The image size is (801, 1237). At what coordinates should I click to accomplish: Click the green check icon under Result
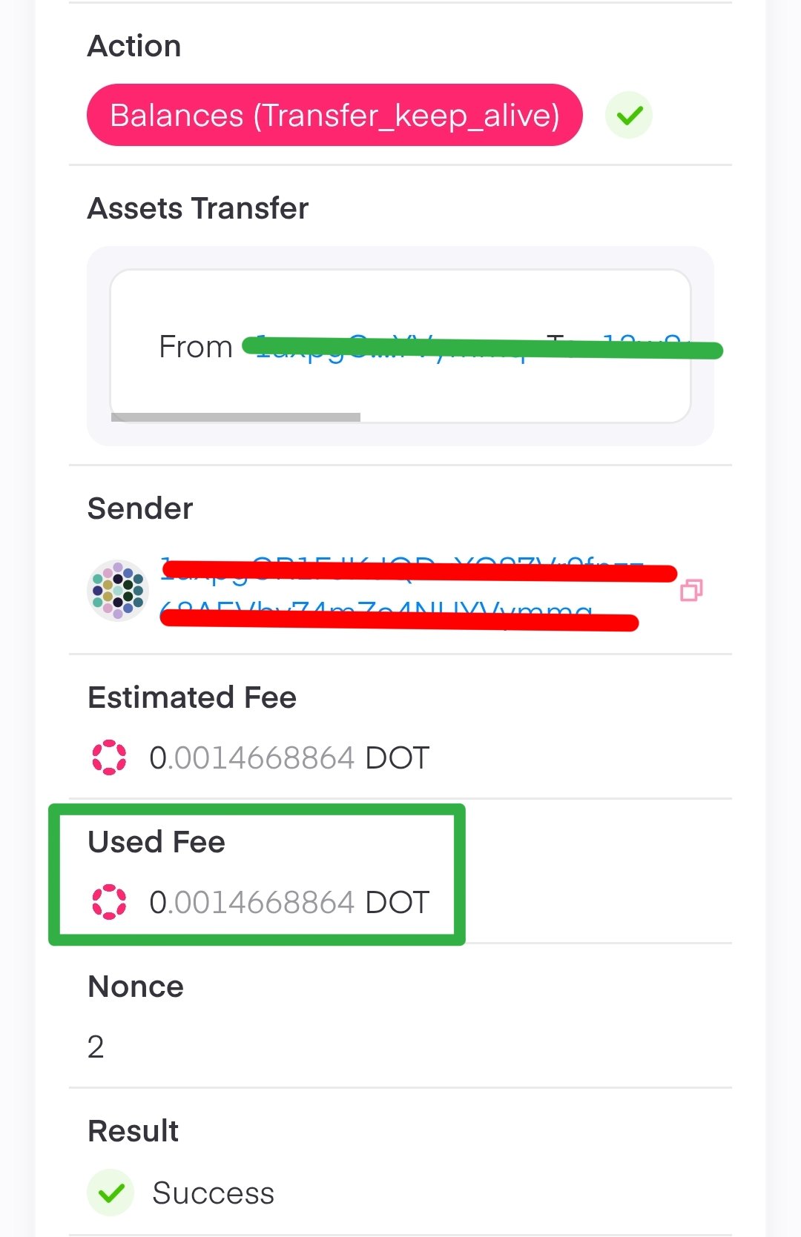point(111,1193)
